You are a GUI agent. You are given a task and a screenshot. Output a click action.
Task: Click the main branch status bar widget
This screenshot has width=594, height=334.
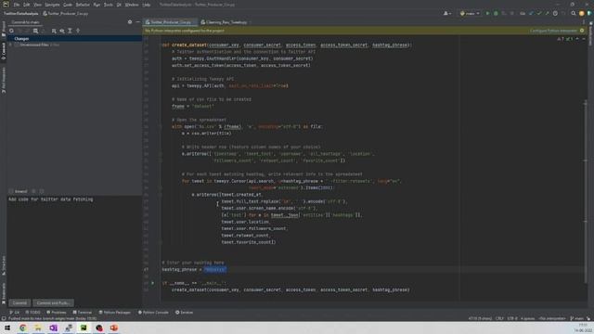pyautogui.click(x=577, y=319)
